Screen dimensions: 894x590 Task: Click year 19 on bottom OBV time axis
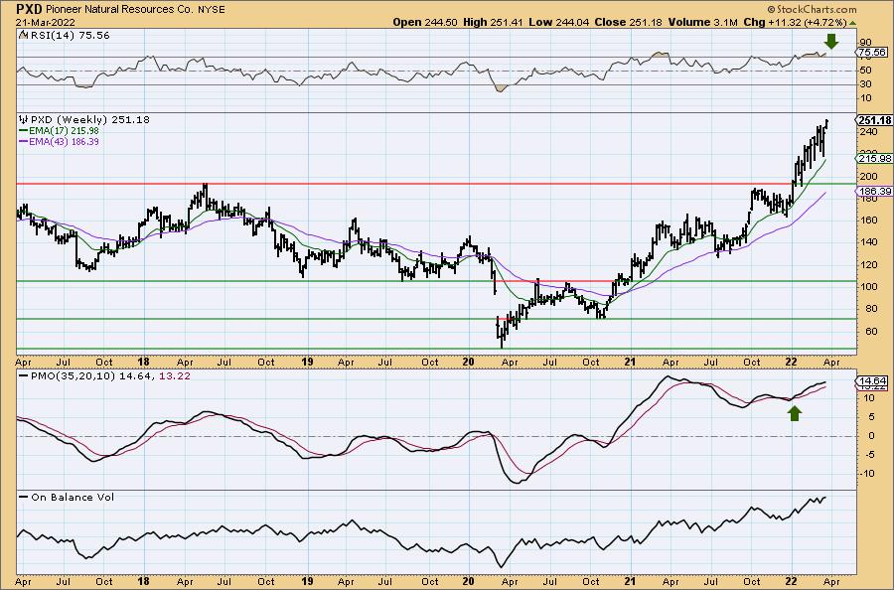click(307, 581)
